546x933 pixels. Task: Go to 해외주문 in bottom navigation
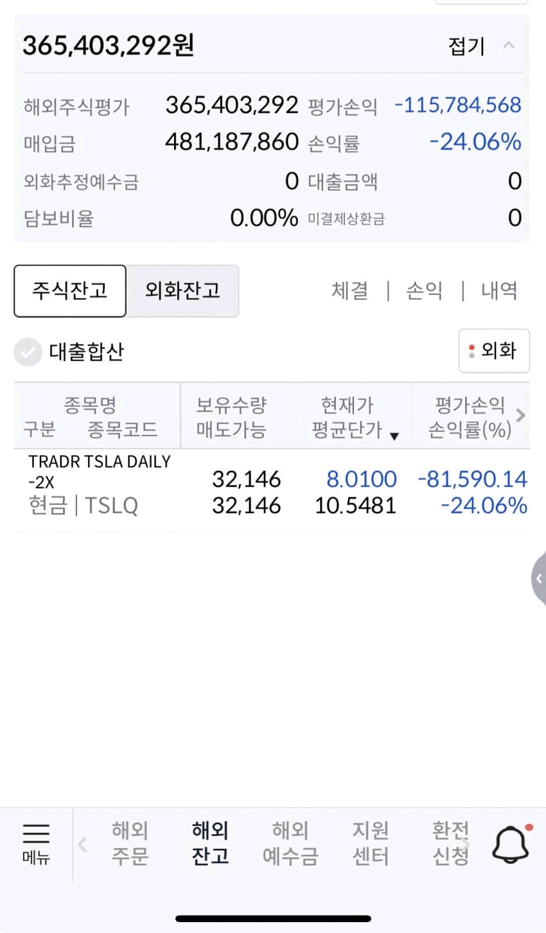coord(130,843)
